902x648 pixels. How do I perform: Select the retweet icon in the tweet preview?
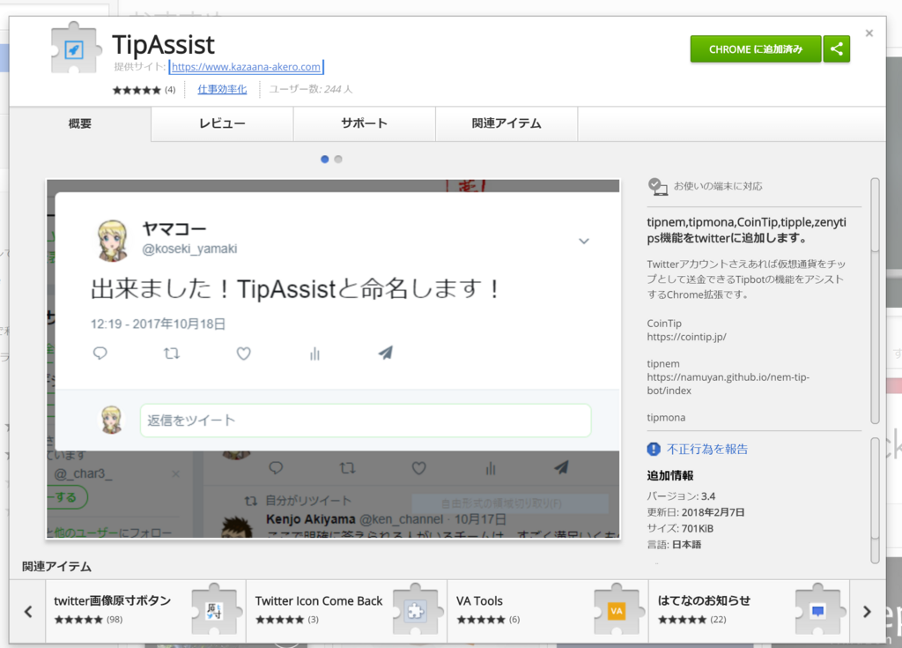pyautogui.click(x=172, y=353)
